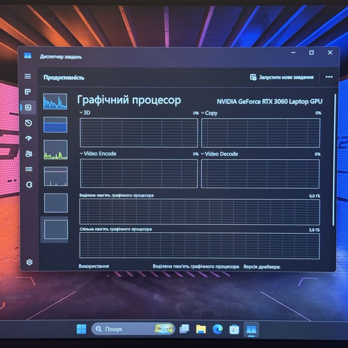
Task: Open the Windows Start menu
Action: 82,329
